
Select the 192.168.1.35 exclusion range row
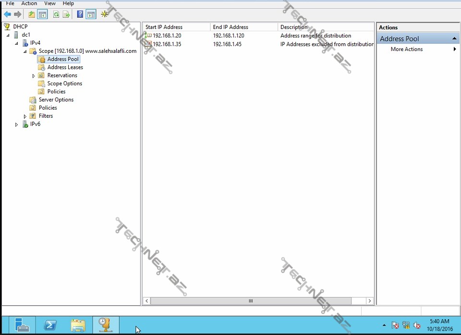click(x=167, y=44)
